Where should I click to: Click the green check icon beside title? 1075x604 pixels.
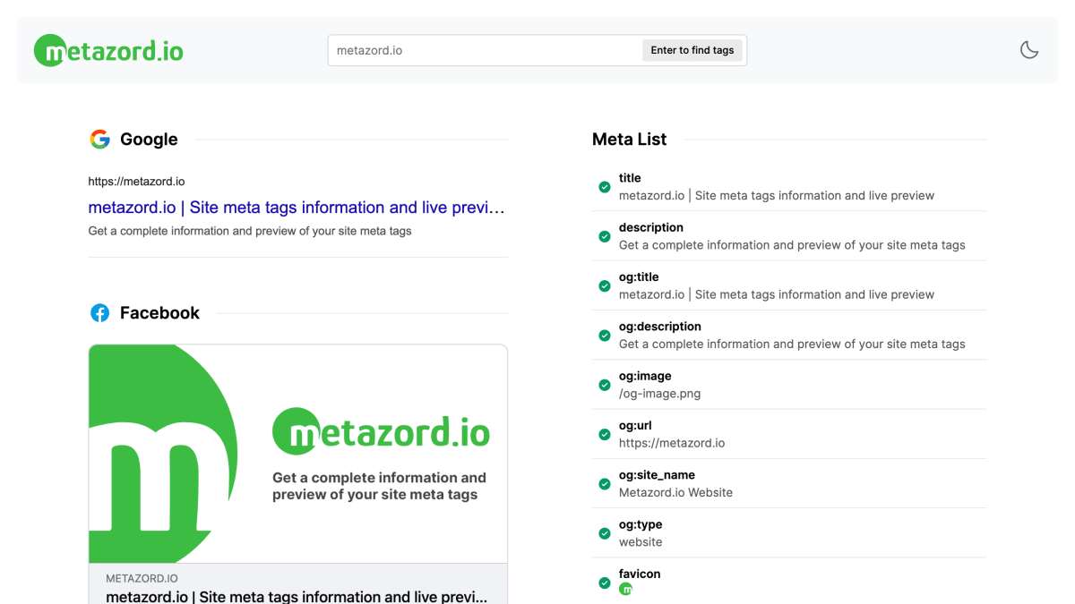605,187
